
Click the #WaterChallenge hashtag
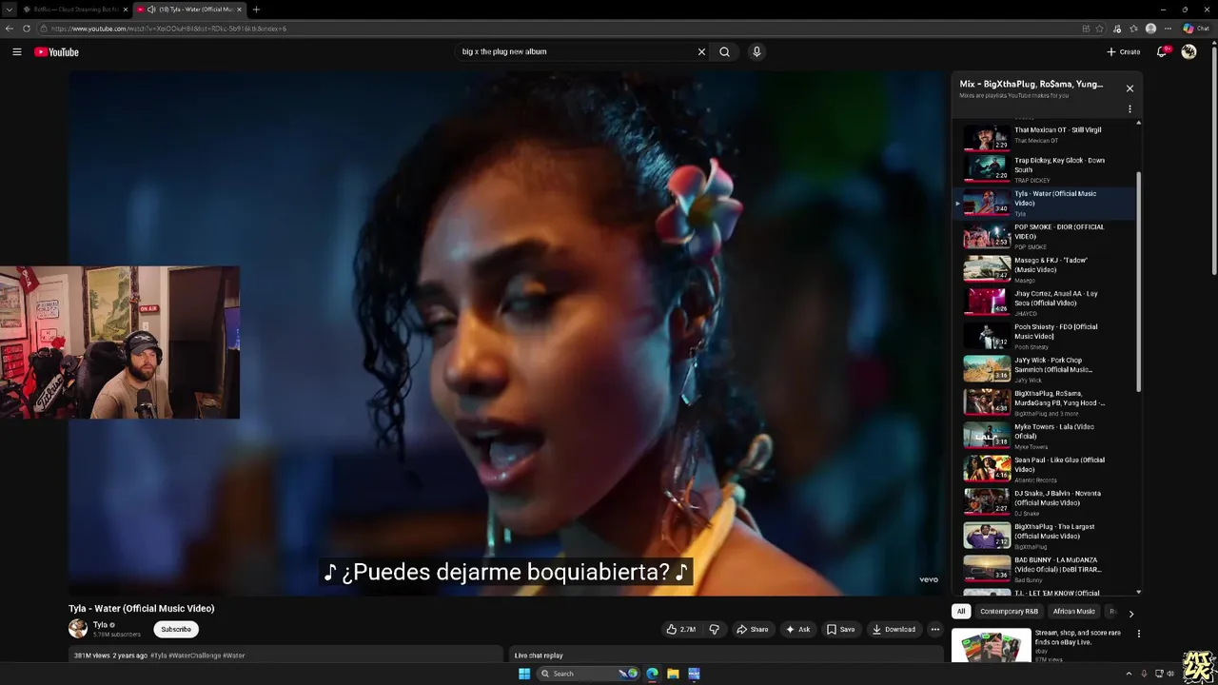click(194, 656)
